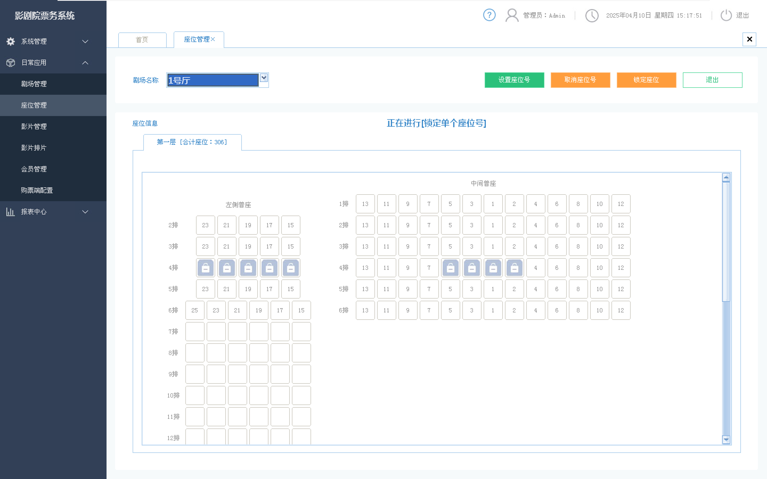Click the help question mark icon
Viewport: 767px width, 479px height.
point(489,15)
